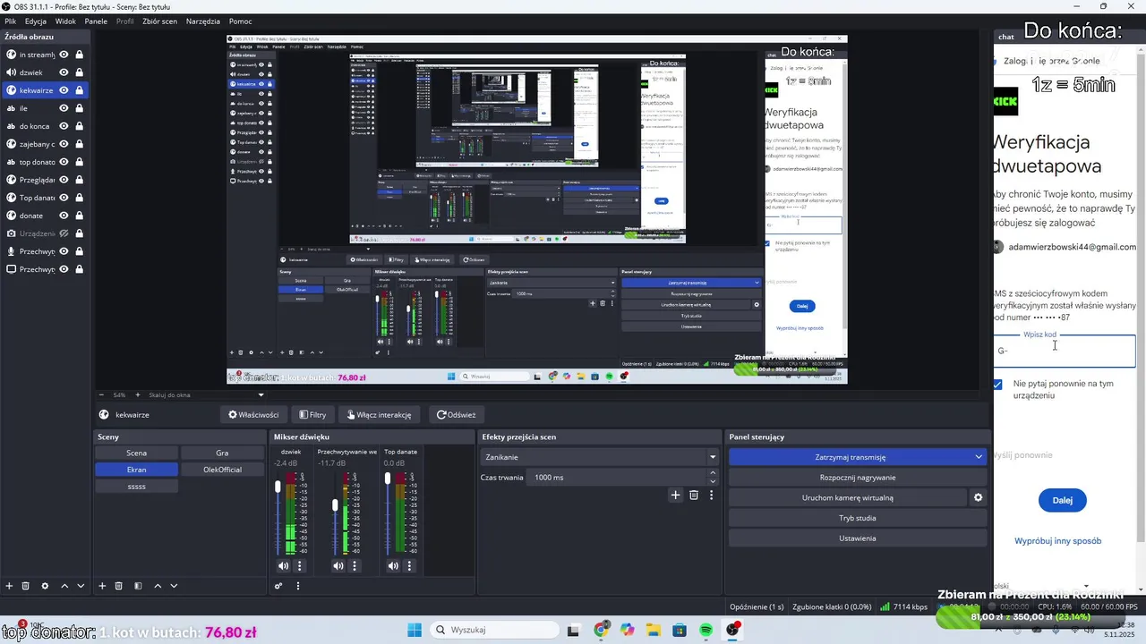Open Top danate channel options menu
1146x644 pixels.
(x=409, y=565)
